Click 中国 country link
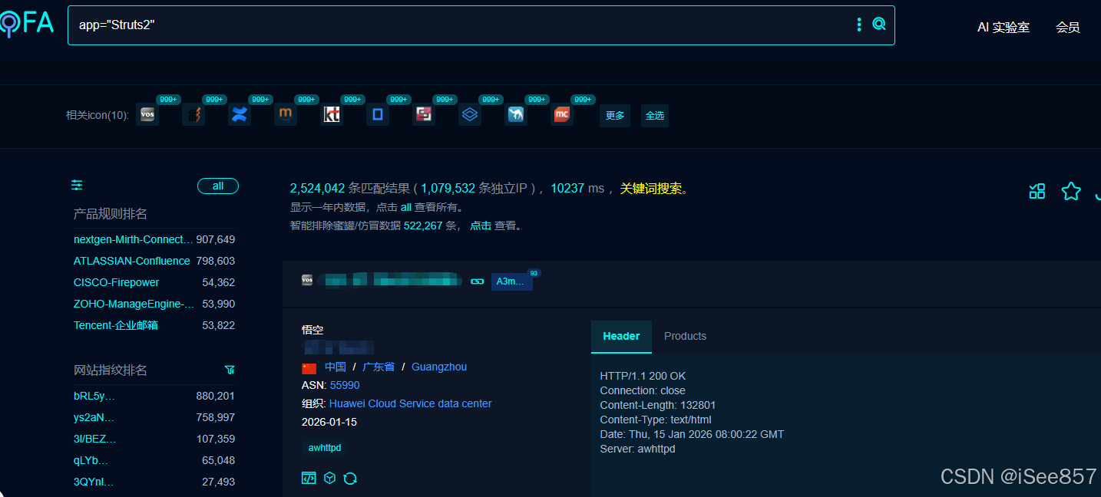Viewport: 1101px width, 497px height. [x=336, y=367]
